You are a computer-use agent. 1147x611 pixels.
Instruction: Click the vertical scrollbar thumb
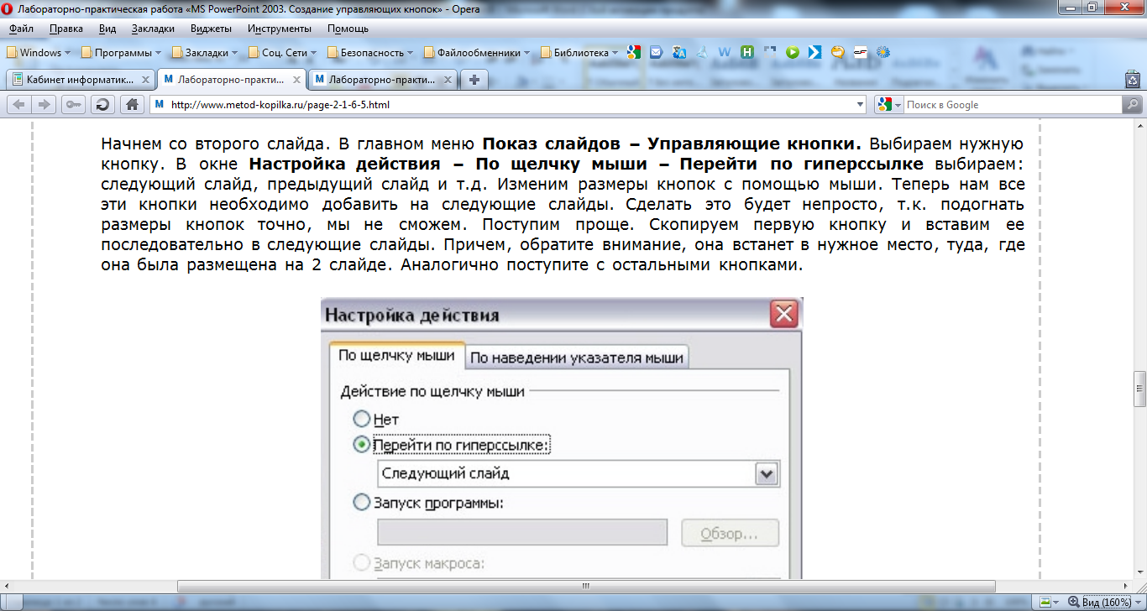1139,388
